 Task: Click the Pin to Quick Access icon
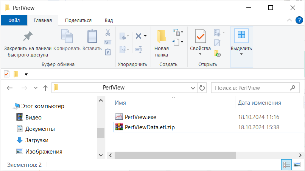click(x=28, y=37)
